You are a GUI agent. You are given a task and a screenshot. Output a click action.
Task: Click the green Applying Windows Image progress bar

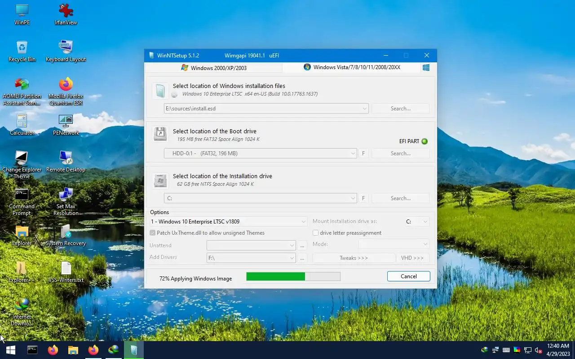[x=293, y=276]
